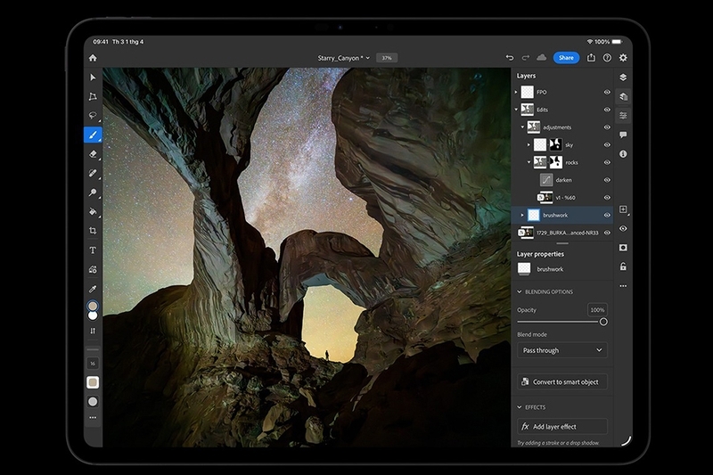Image resolution: width=713 pixels, height=475 pixels.
Task: Go to Home screen icon
Action: 93,58
